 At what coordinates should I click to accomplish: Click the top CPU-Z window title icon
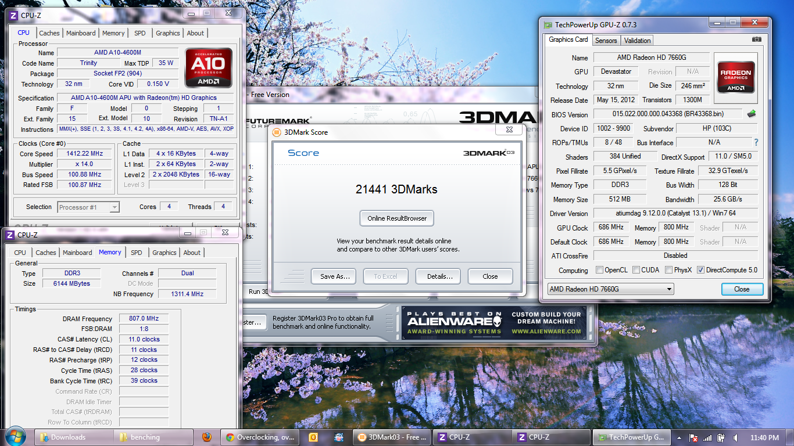click(13, 15)
